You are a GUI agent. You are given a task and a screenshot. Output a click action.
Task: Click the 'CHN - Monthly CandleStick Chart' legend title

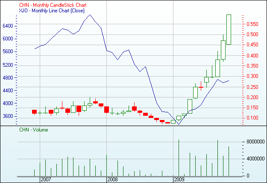click(53, 5)
